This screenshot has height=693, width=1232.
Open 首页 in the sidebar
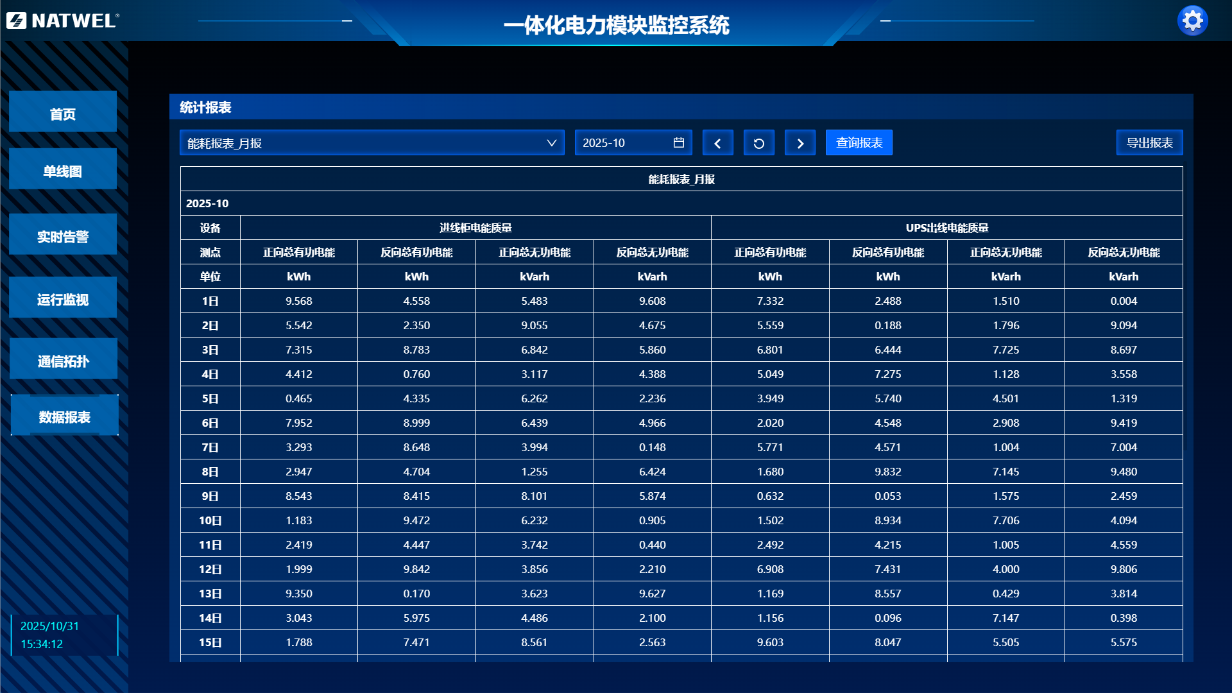[63, 114]
